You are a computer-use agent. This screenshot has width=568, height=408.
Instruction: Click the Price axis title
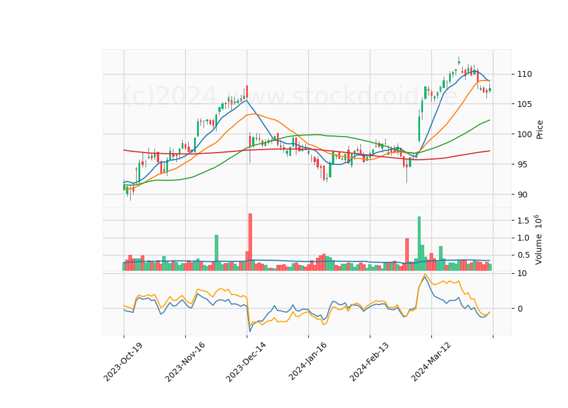click(x=540, y=129)
